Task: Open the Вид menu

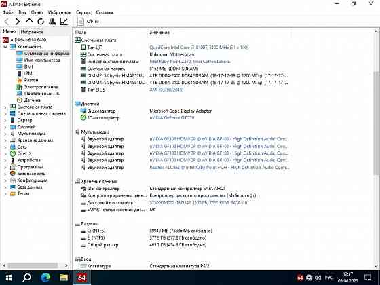Action: (22, 12)
